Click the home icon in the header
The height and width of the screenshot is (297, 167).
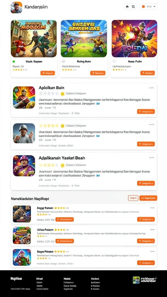(127, 7)
